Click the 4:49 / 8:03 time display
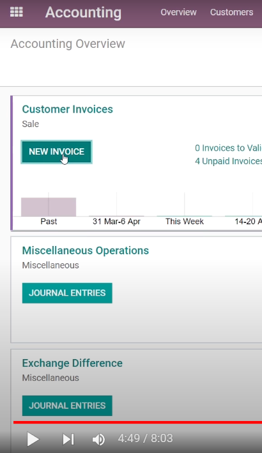 tap(145, 438)
